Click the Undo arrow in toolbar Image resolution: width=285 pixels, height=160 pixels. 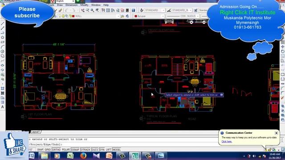point(66,10)
